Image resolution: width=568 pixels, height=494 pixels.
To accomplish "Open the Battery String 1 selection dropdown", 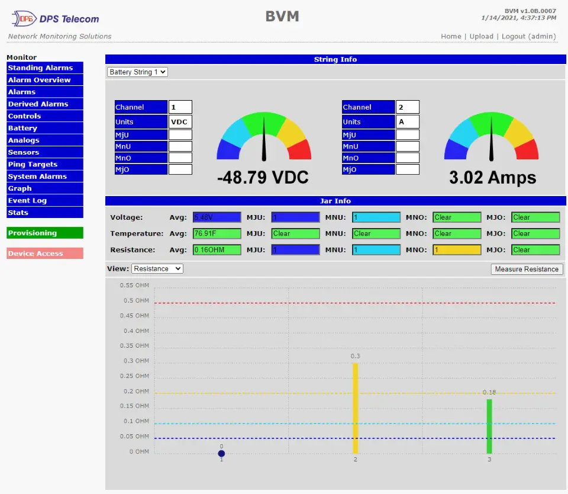I will click(137, 72).
